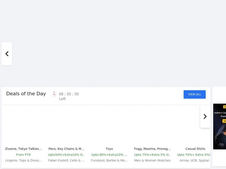Click 'Arrow, UCB, Spykar' brands subtitle
The width and height of the screenshot is (226, 169).
(x=194, y=160)
